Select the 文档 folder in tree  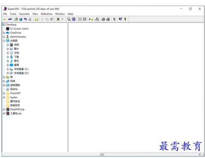pos(17,53)
